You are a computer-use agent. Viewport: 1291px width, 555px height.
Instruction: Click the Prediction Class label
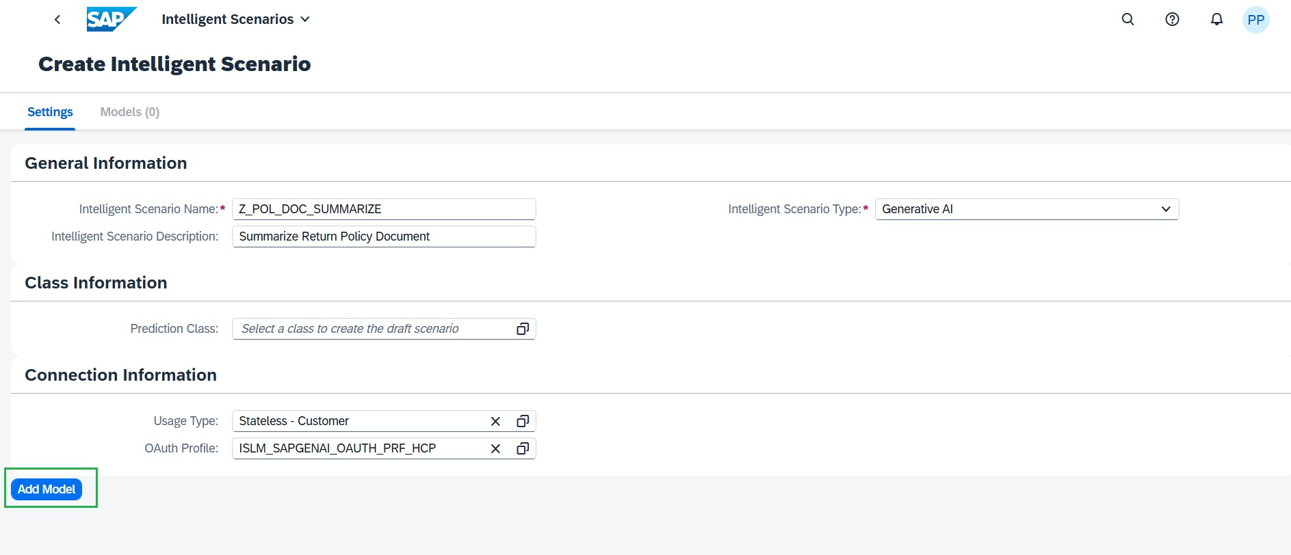pos(174,329)
